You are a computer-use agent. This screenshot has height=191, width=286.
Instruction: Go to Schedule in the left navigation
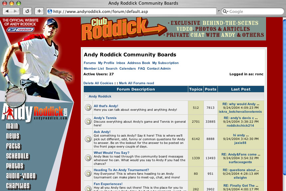click(x=17, y=156)
